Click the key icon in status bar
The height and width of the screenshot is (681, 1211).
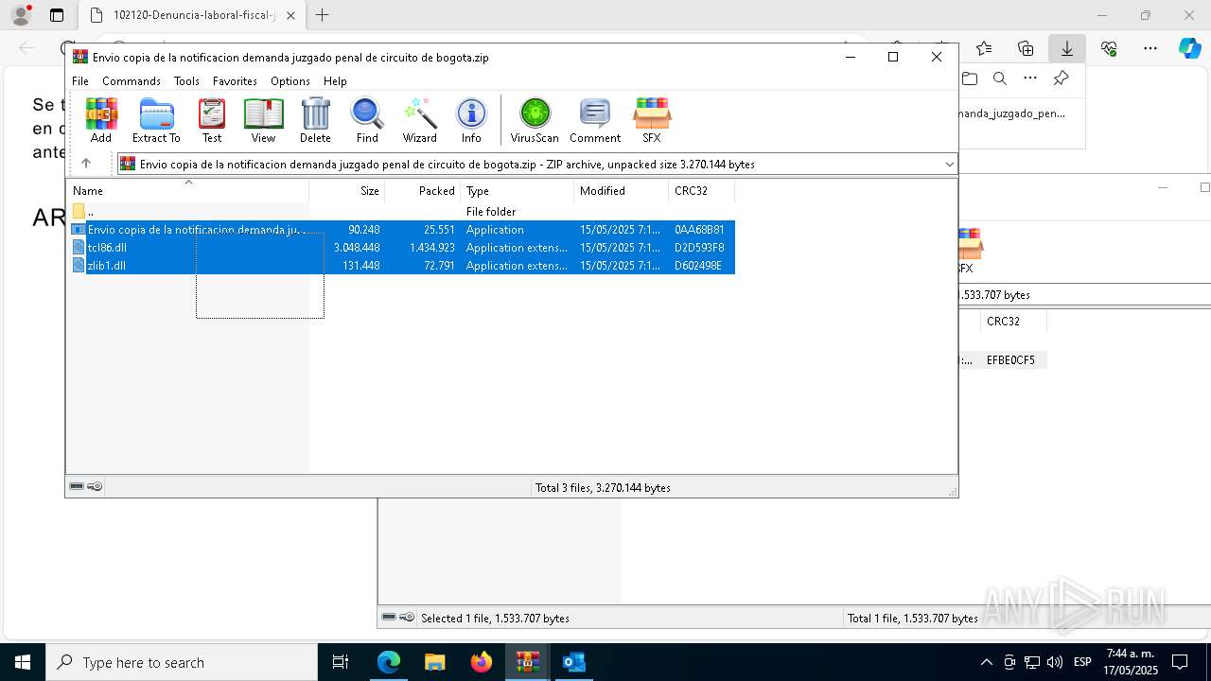click(95, 487)
